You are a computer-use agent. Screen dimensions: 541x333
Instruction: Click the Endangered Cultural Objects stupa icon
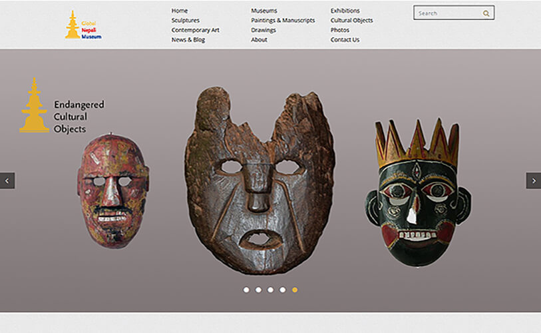tap(34, 105)
